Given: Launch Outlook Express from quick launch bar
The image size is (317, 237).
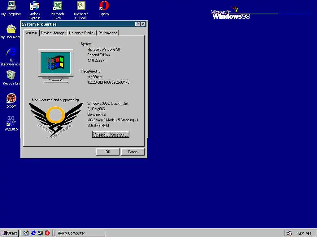Looking at the screenshot, I should click(40, 233).
